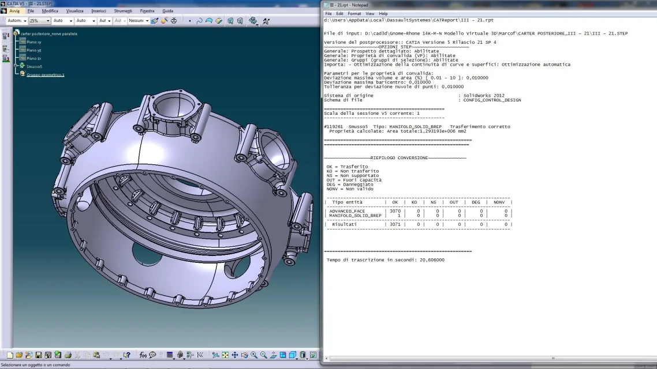Open the Design Table icon

170,355
